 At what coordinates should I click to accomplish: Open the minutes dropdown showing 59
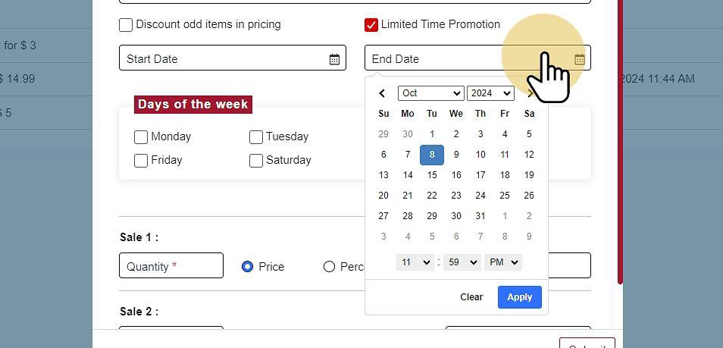pyautogui.click(x=462, y=262)
